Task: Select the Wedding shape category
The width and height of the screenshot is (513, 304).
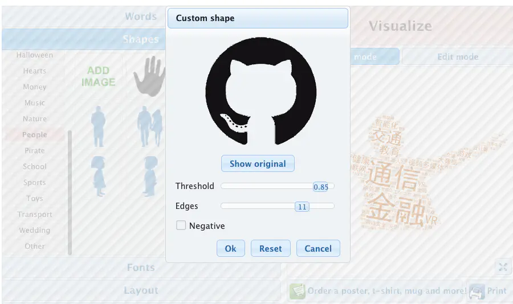Action: pyautogui.click(x=35, y=230)
